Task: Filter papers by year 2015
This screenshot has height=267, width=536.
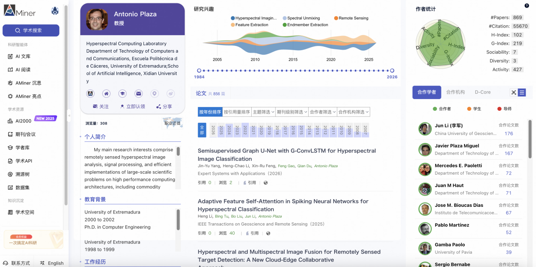Action: [301, 130]
